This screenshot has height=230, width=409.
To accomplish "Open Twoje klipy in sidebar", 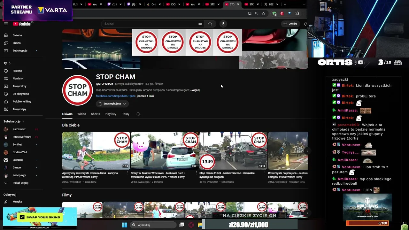I will pos(19,109).
